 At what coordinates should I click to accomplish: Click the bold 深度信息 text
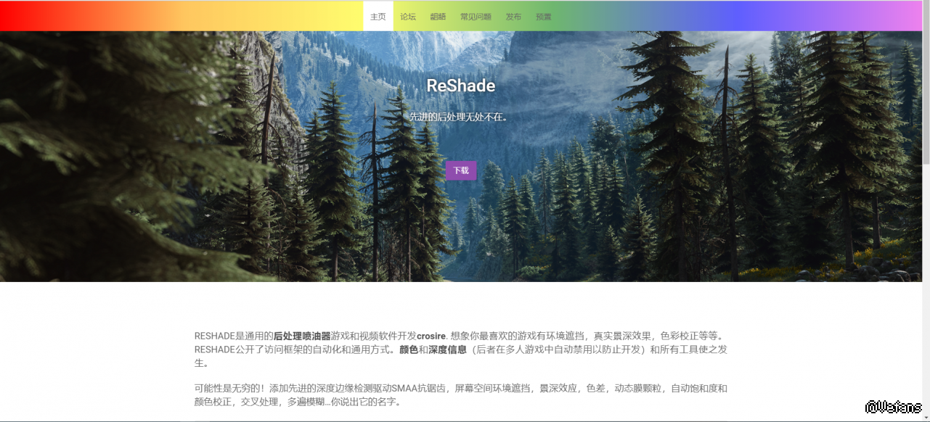pos(447,349)
